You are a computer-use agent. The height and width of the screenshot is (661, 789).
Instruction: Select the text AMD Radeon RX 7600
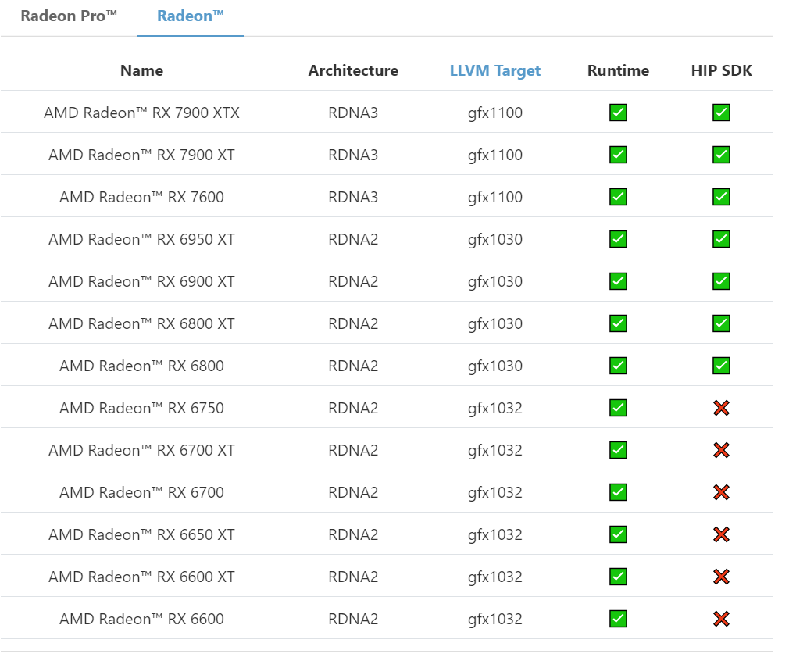(142, 198)
